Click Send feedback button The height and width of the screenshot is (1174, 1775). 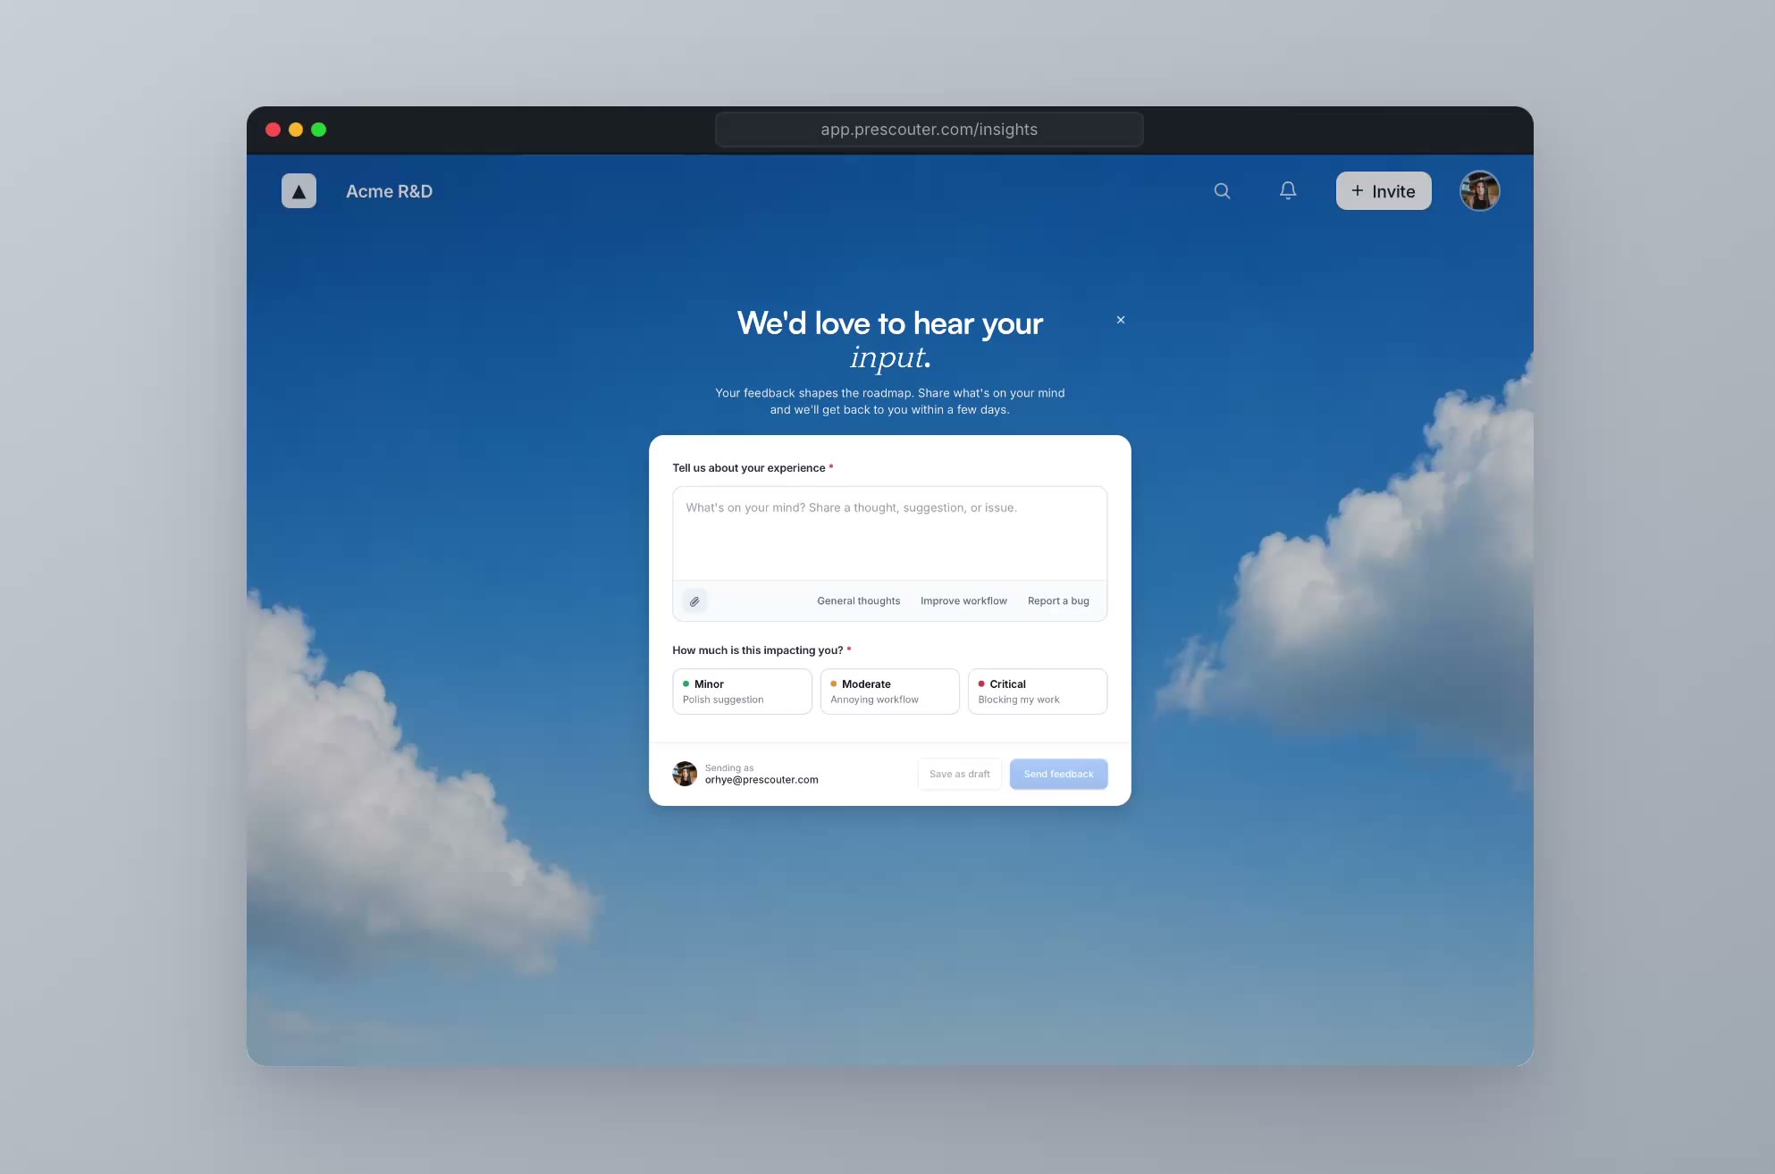1058,774
